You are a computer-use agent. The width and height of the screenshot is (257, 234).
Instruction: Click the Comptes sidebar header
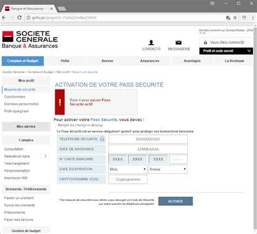pos(26,140)
